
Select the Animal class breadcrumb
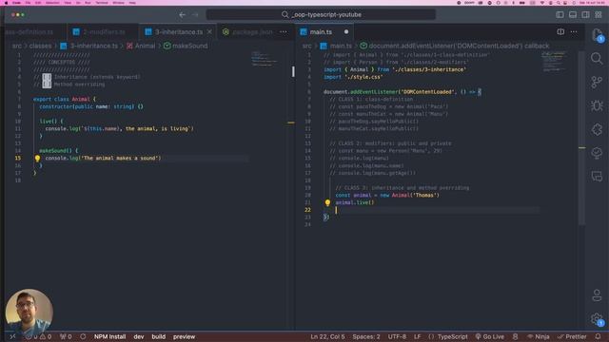(x=141, y=46)
